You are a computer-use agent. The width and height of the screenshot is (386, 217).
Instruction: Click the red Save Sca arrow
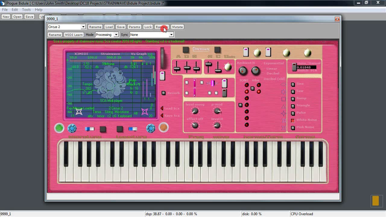[x=162, y=115]
